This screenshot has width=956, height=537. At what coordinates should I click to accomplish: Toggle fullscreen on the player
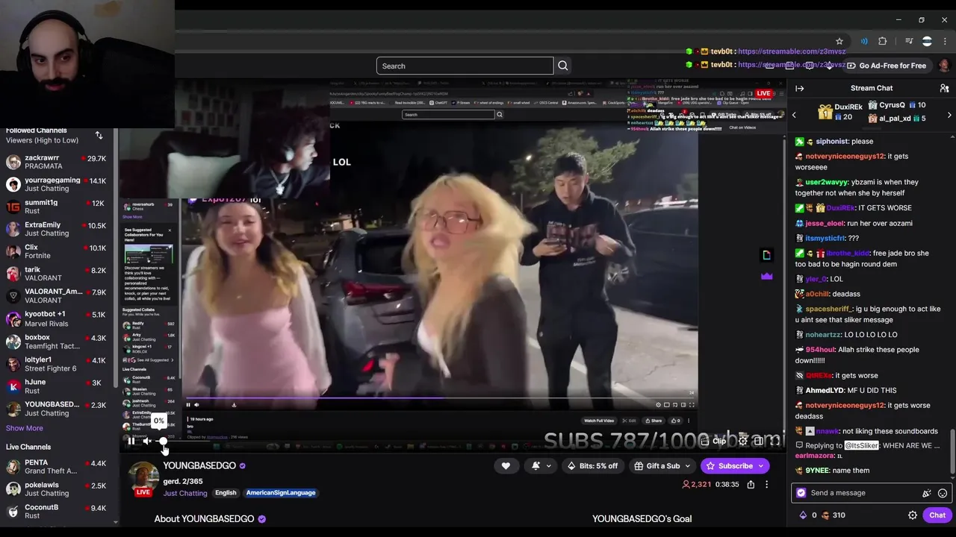[x=775, y=441]
